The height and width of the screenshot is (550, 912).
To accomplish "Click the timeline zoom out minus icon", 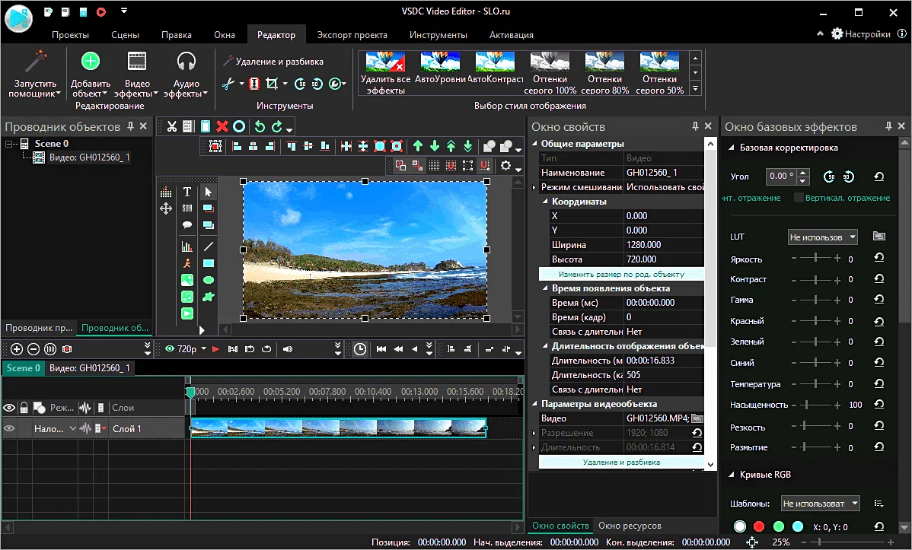I will click(x=33, y=349).
